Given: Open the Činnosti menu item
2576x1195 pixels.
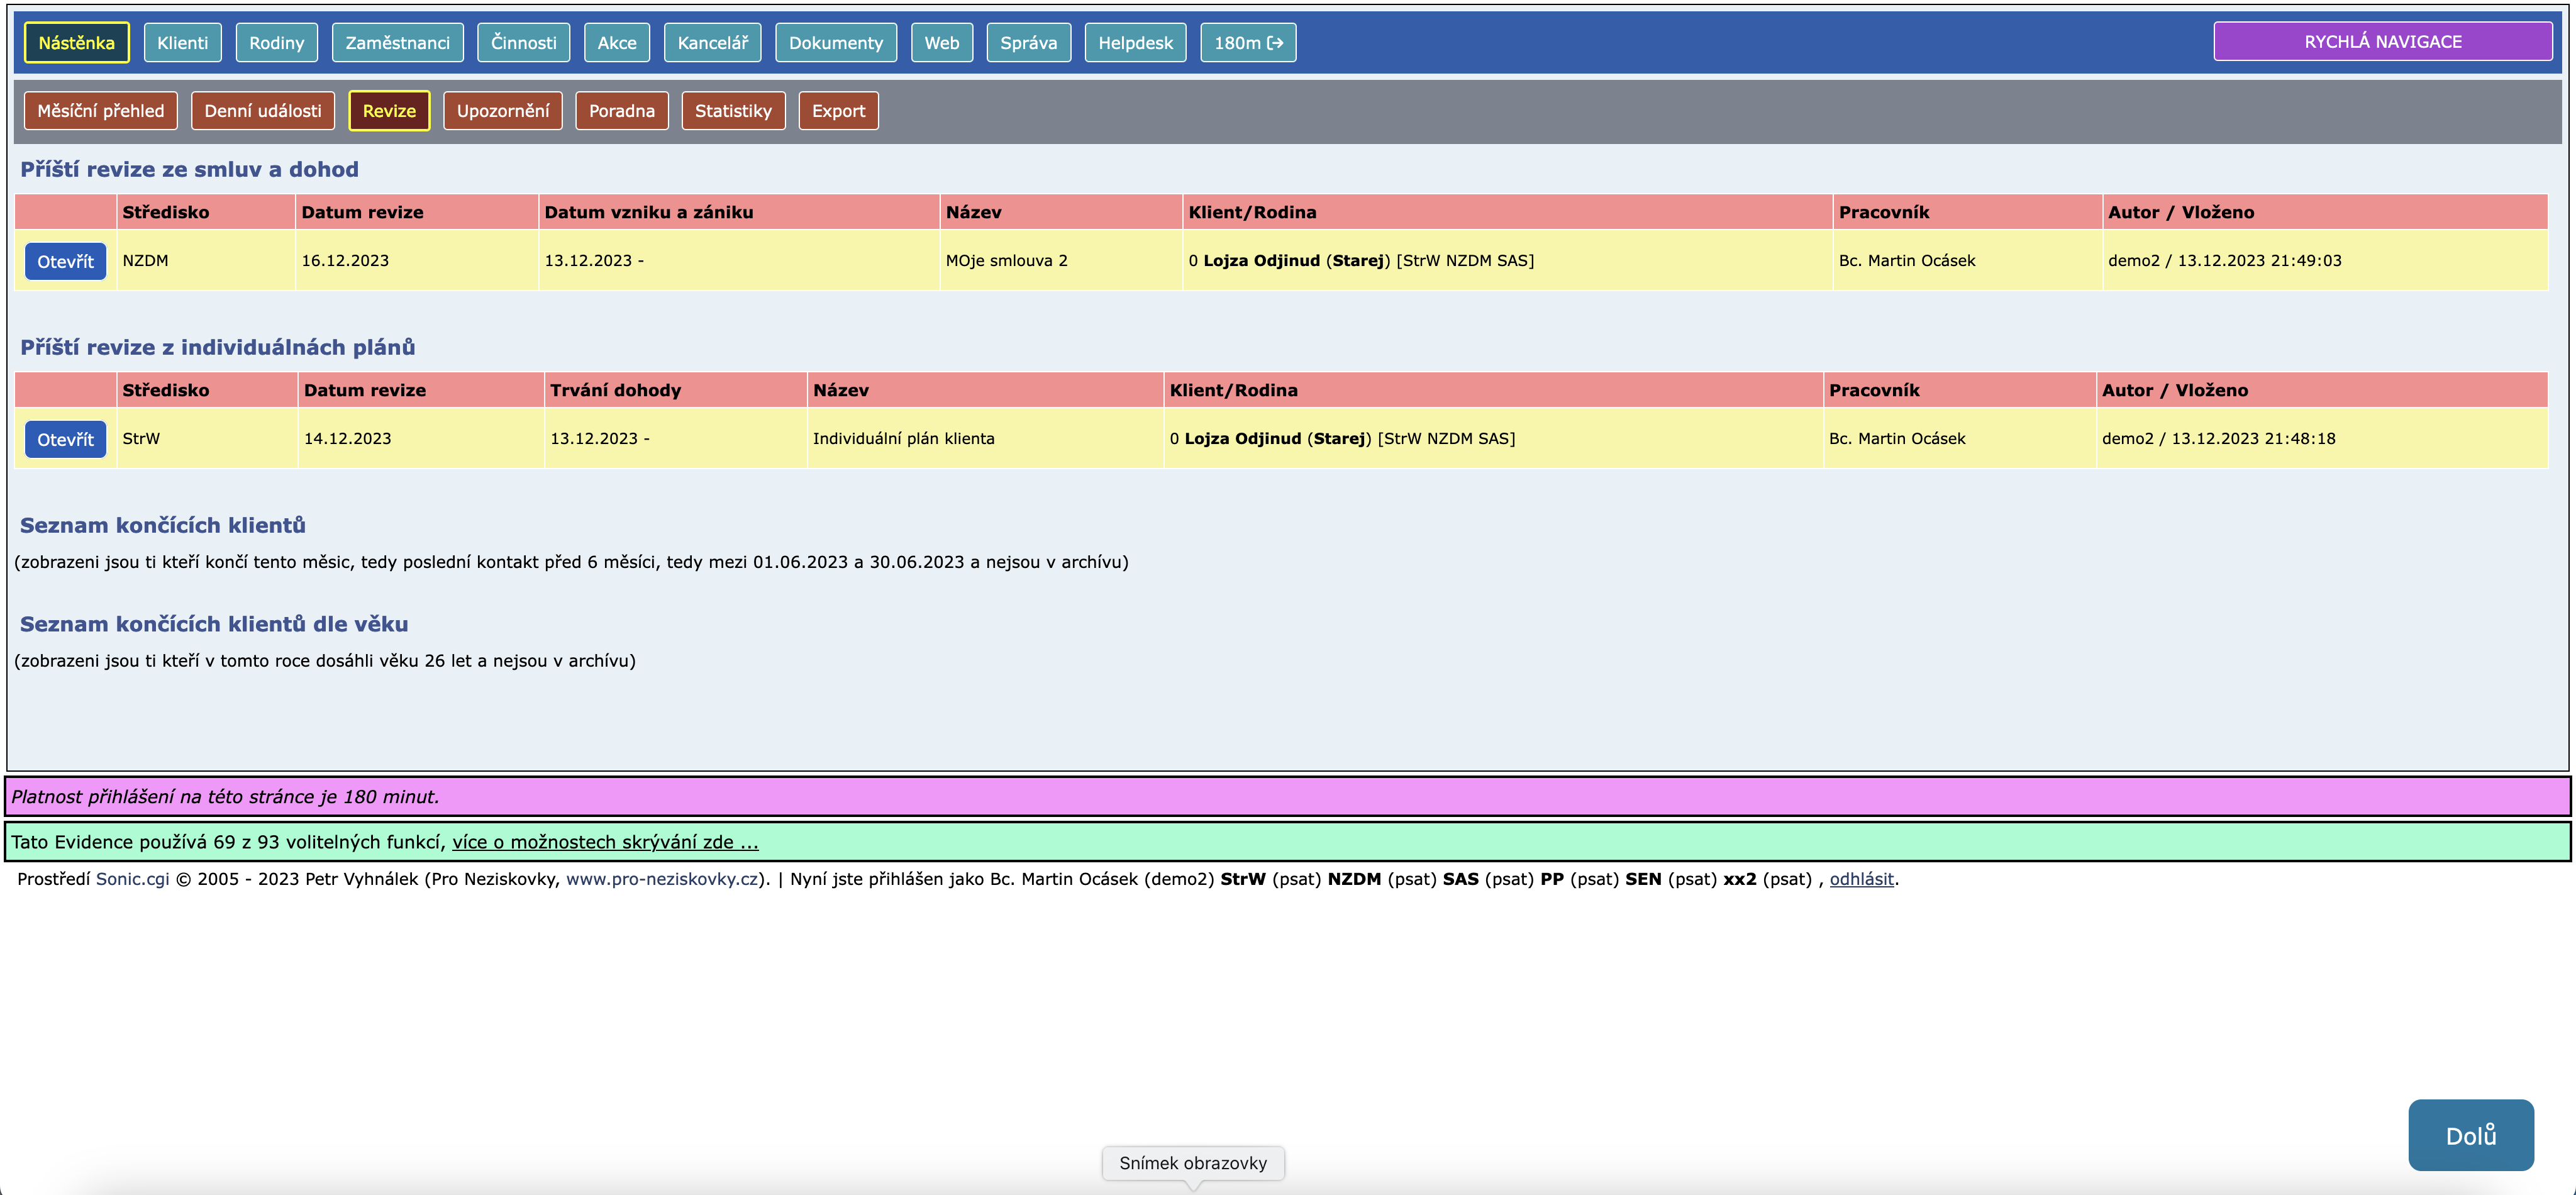Looking at the screenshot, I should pos(523,43).
